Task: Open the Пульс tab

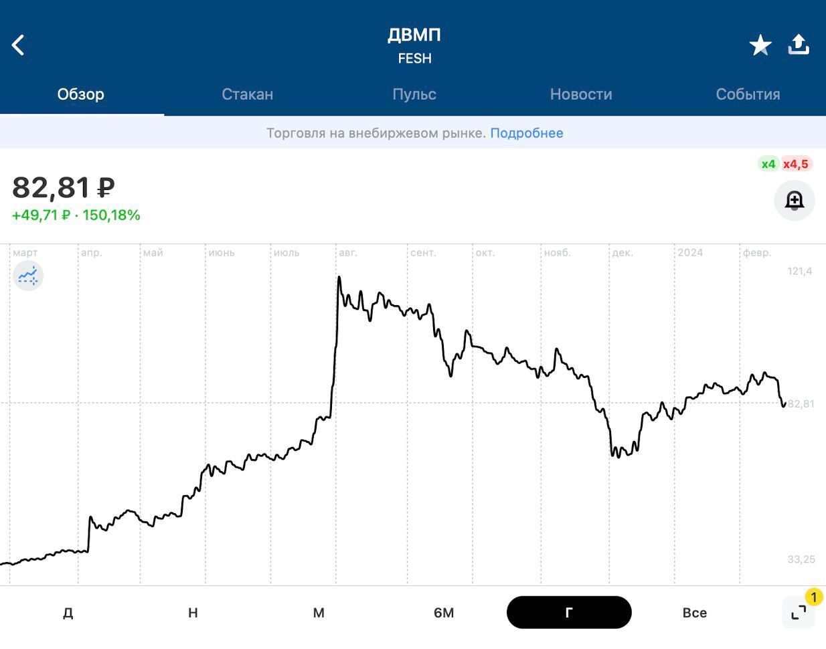Action: pos(414,94)
